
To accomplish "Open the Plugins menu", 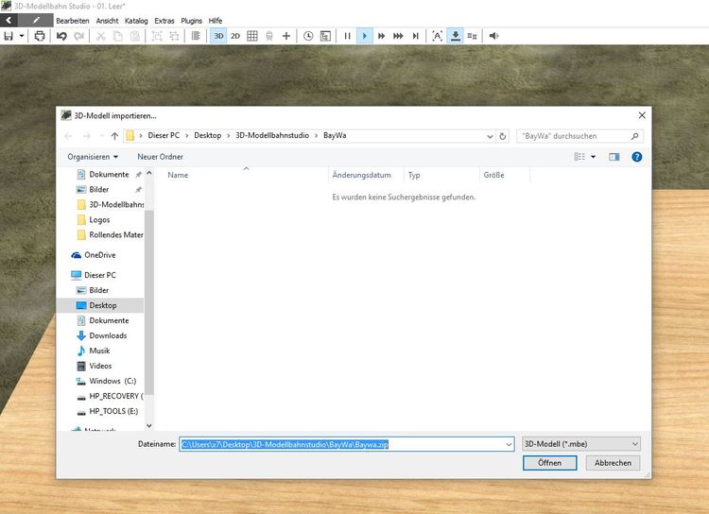I will pos(191,21).
